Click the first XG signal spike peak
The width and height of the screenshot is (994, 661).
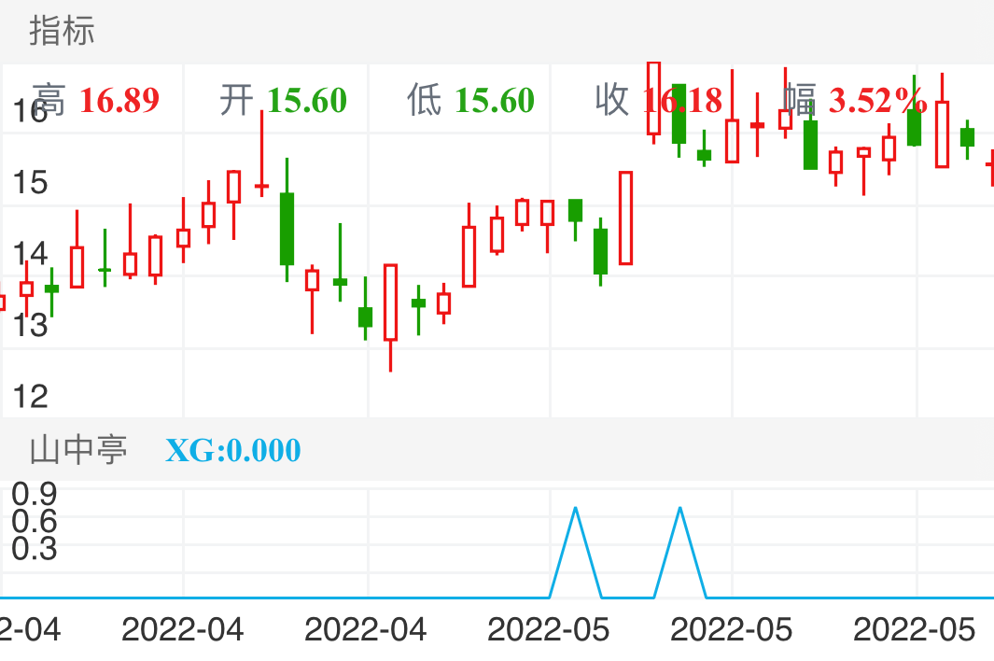pos(576,509)
